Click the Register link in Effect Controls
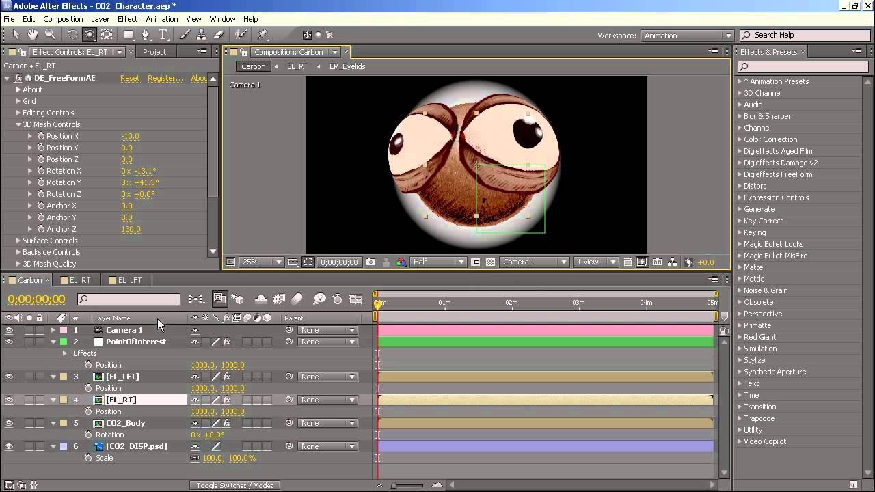The height and width of the screenshot is (492, 875). click(x=165, y=78)
